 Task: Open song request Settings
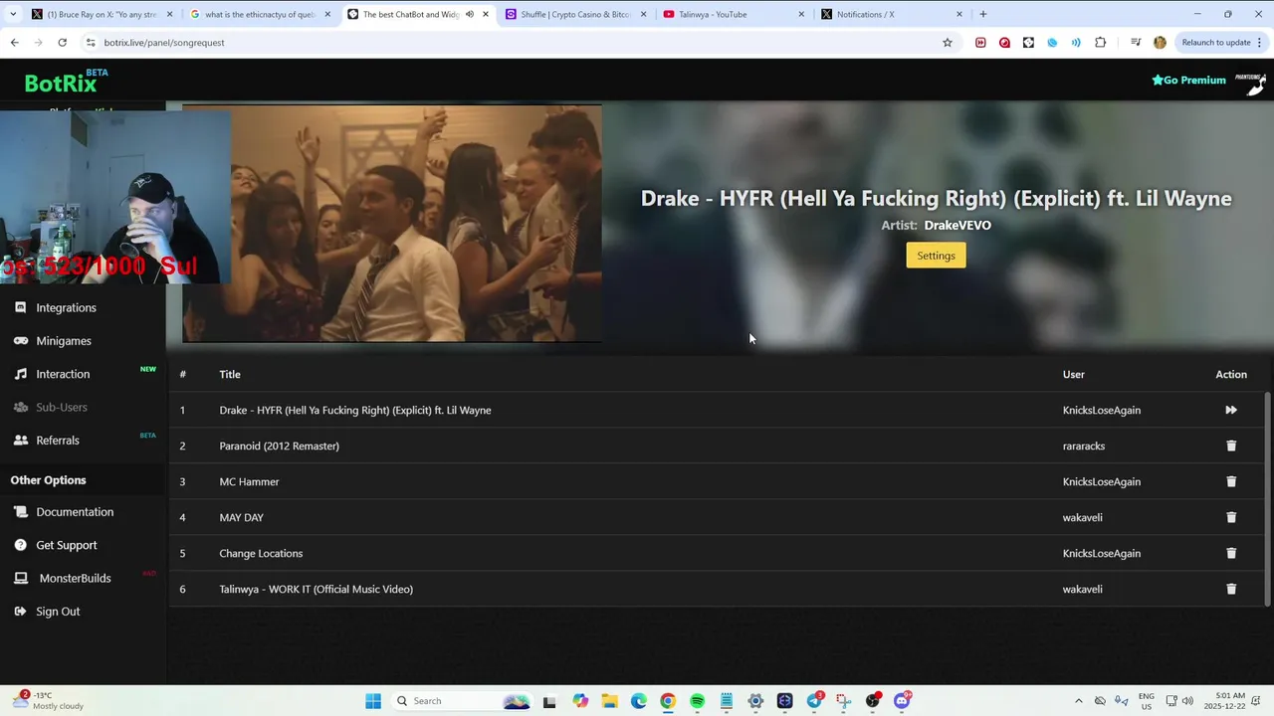pos(936,256)
